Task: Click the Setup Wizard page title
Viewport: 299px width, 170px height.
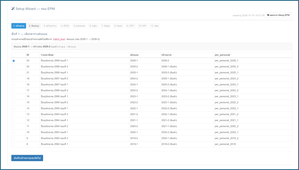Action: point(35,9)
